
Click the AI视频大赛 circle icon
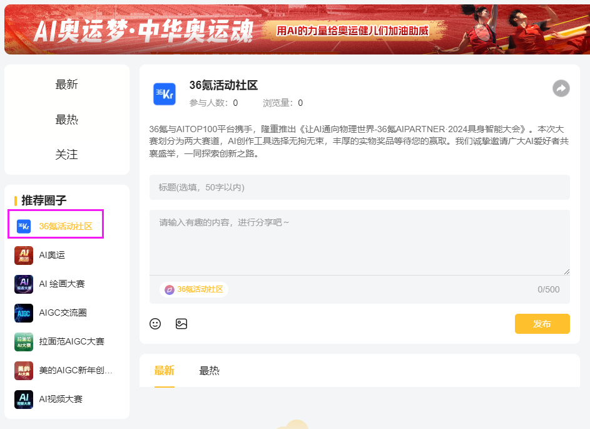[x=23, y=399]
